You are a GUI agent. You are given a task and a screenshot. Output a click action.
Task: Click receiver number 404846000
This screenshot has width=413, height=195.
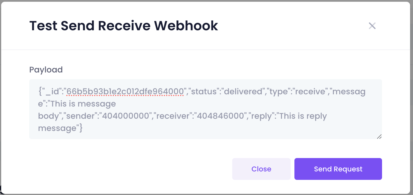click(221, 116)
